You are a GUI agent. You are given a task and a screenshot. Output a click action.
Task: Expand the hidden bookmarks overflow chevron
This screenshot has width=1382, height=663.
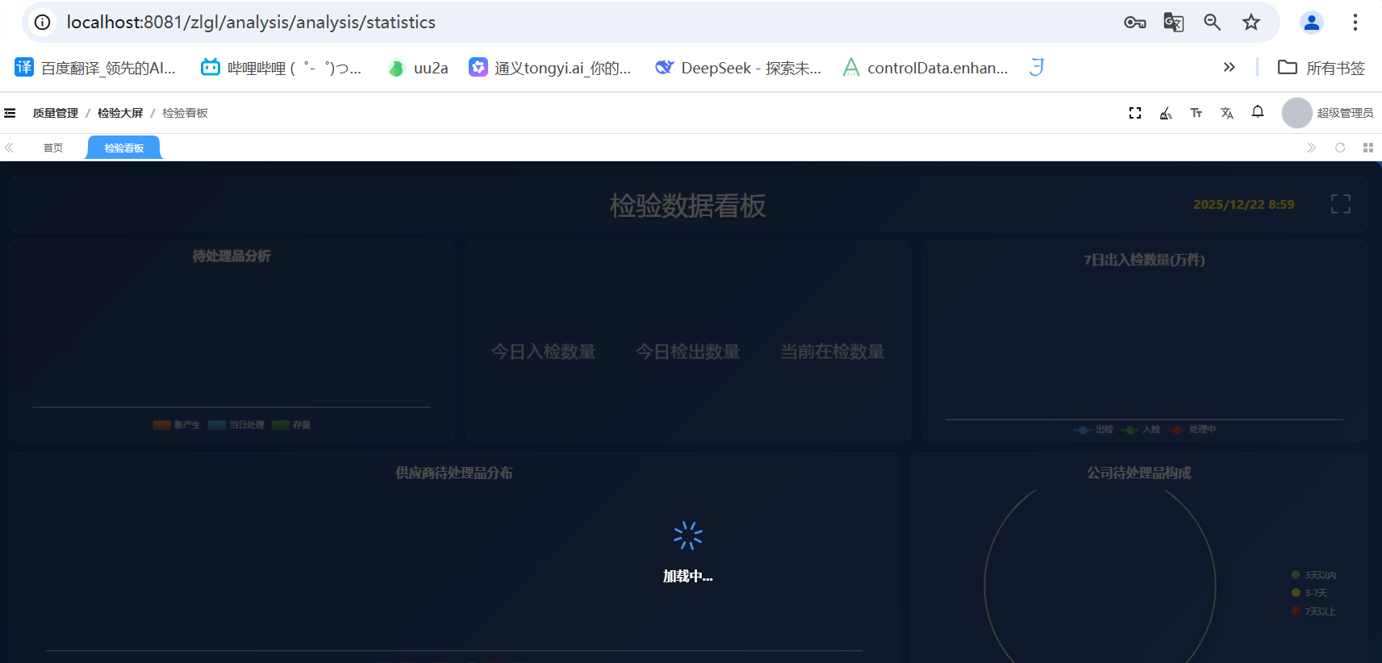click(x=1229, y=68)
